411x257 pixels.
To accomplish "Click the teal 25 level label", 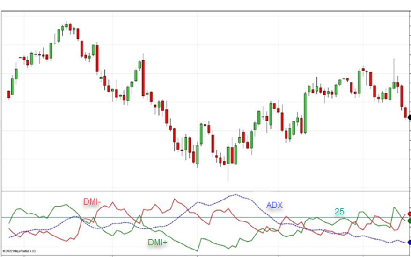I will coord(339,212).
